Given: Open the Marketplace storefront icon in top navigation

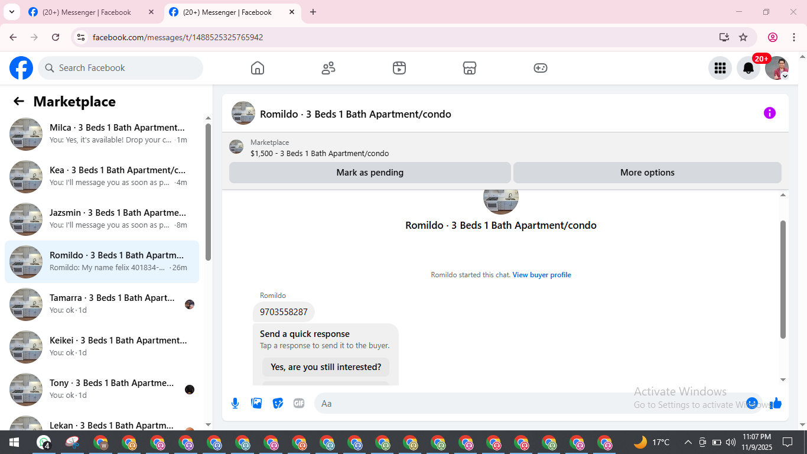Looking at the screenshot, I should click(x=470, y=68).
